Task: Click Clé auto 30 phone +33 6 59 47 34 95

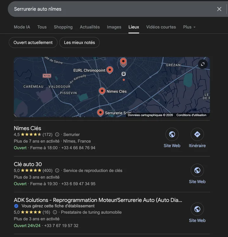Action: pyautogui.click(x=78, y=184)
